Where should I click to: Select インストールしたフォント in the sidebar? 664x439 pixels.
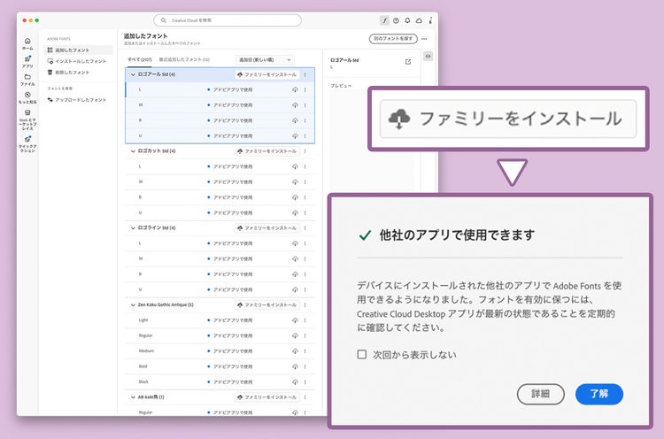[78, 61]
